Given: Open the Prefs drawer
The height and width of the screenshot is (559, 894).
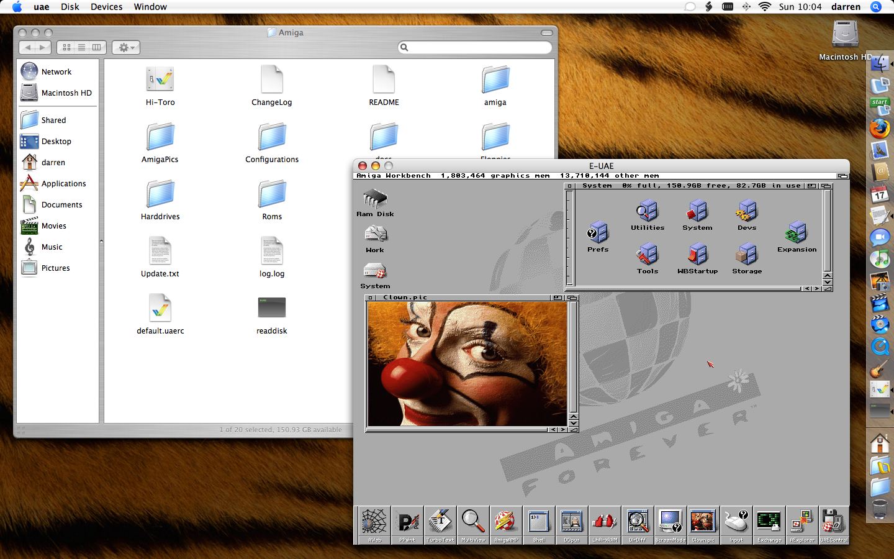Looking at the screenshot, I should click(x=598, y=237).
